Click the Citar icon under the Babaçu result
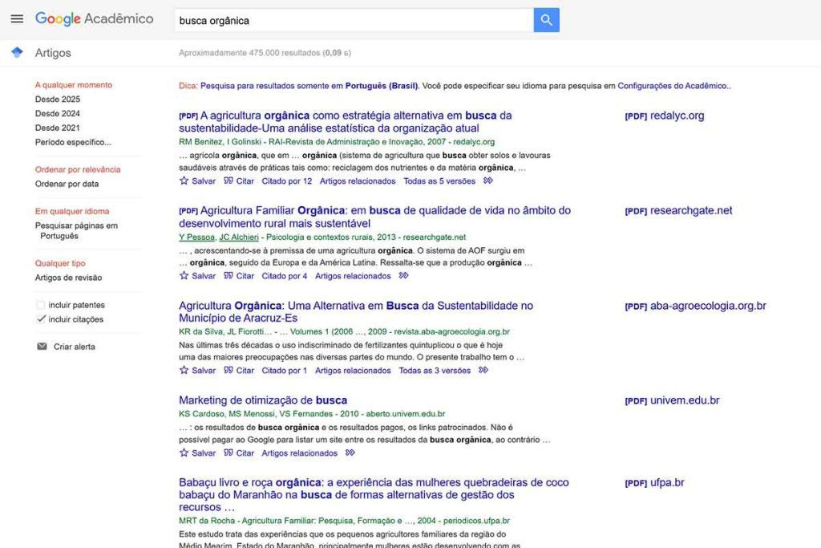The image size is (821, 548). click(229, 546)
